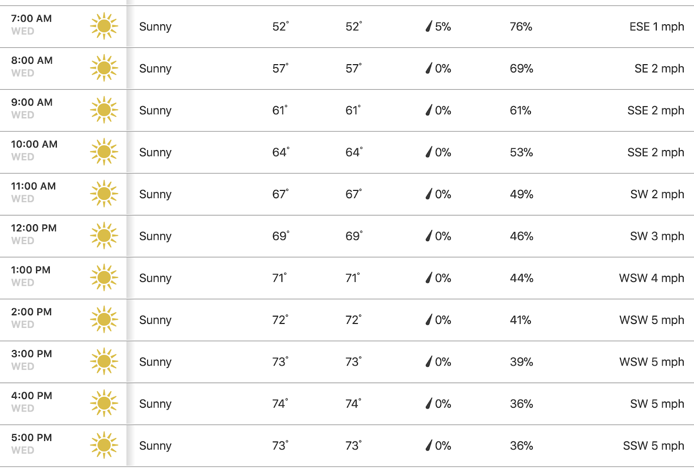Click raindrop icon in the 4:00 PM row
The image size is (694, 471).
click(429, 404)
